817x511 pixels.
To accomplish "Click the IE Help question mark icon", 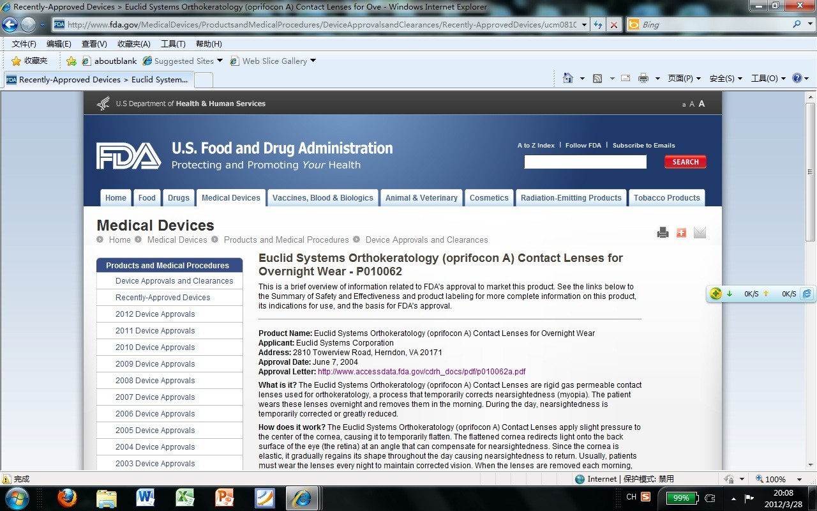I will point(797,78).
